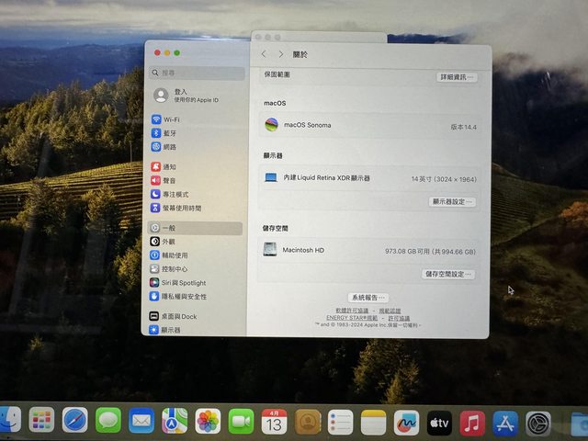Open Siri 與 Spotlight settings
Image resolution: width=588 pixels, height=441 pixels.
tap(177, 283)
